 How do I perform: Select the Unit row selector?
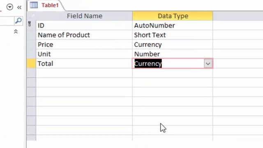click(x=31, y=54)
